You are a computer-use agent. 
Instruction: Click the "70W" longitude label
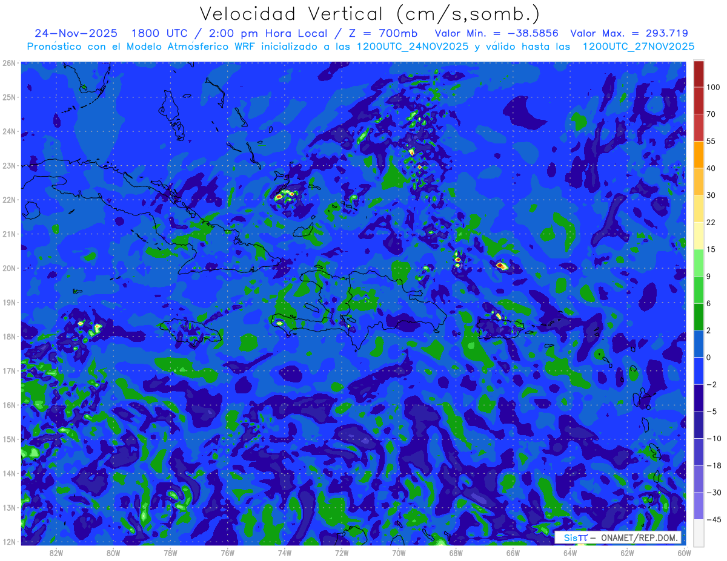click(399, 553)
